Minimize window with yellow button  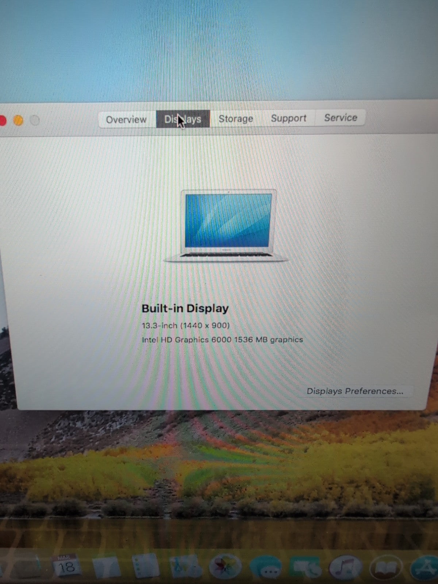click(18, 120)
